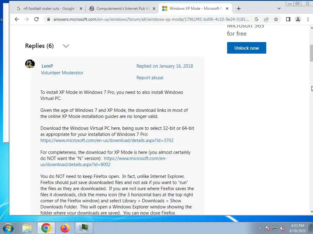Viewport: 313px width, 234px height.
Task: Show hidden system tray icons
Action: tap(260, 229)
